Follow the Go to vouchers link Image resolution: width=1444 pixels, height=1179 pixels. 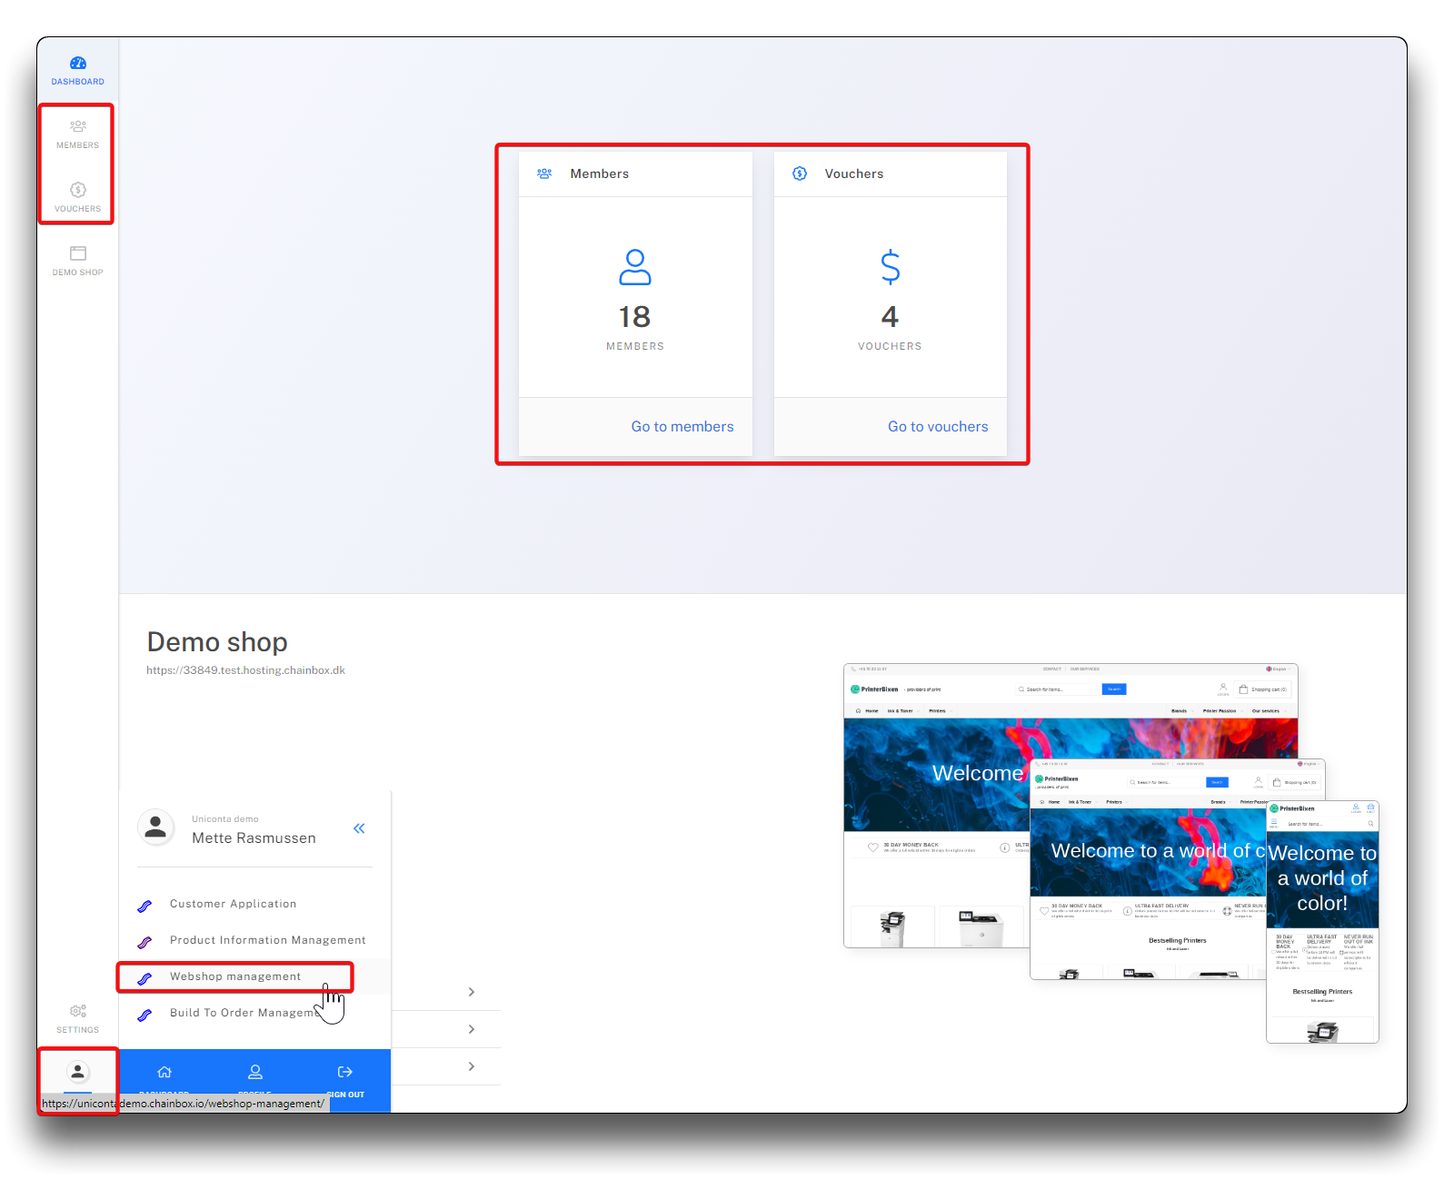pyautogui.click(x=937, y=427)
